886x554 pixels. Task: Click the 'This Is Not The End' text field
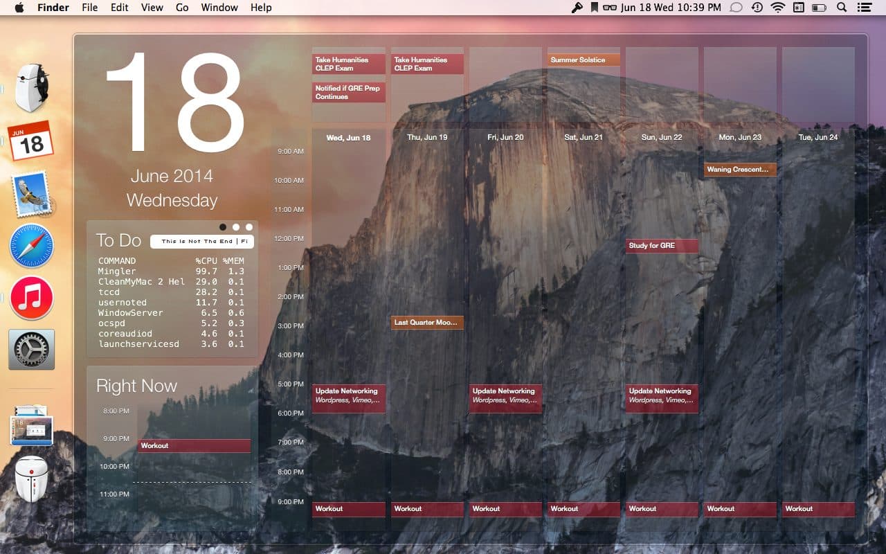click(x=202, y=242)
